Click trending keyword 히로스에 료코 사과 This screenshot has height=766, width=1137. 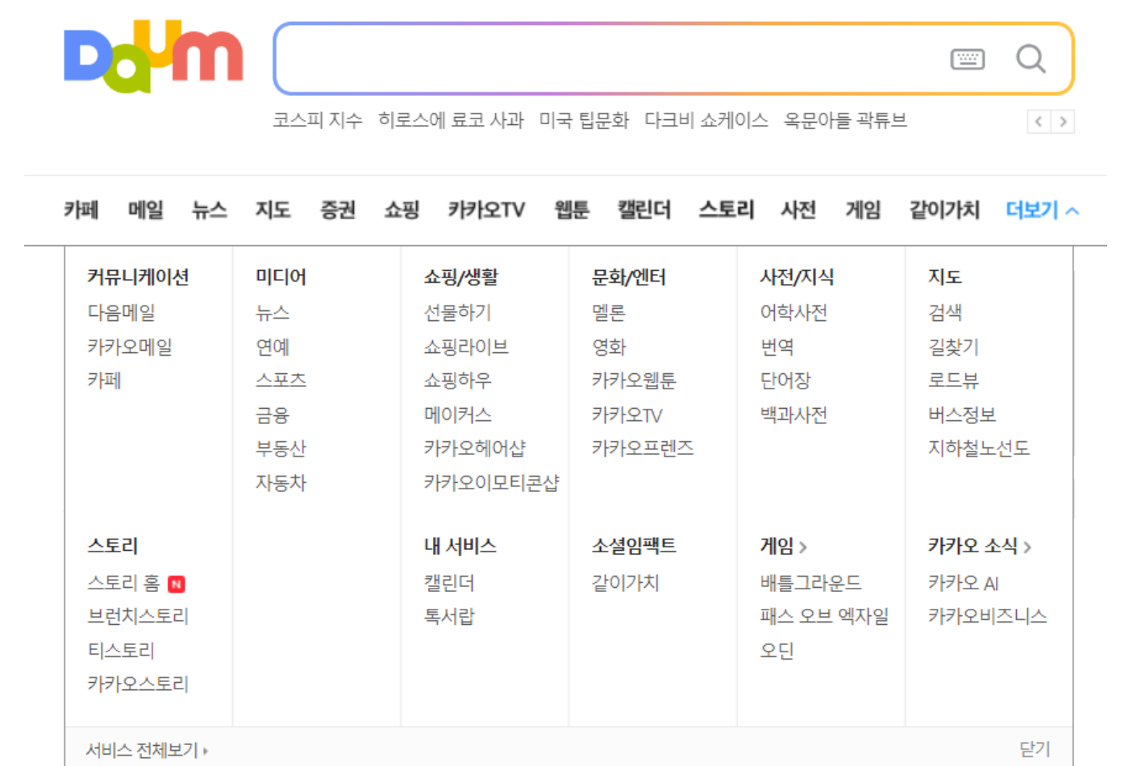[x=451, y=120]
